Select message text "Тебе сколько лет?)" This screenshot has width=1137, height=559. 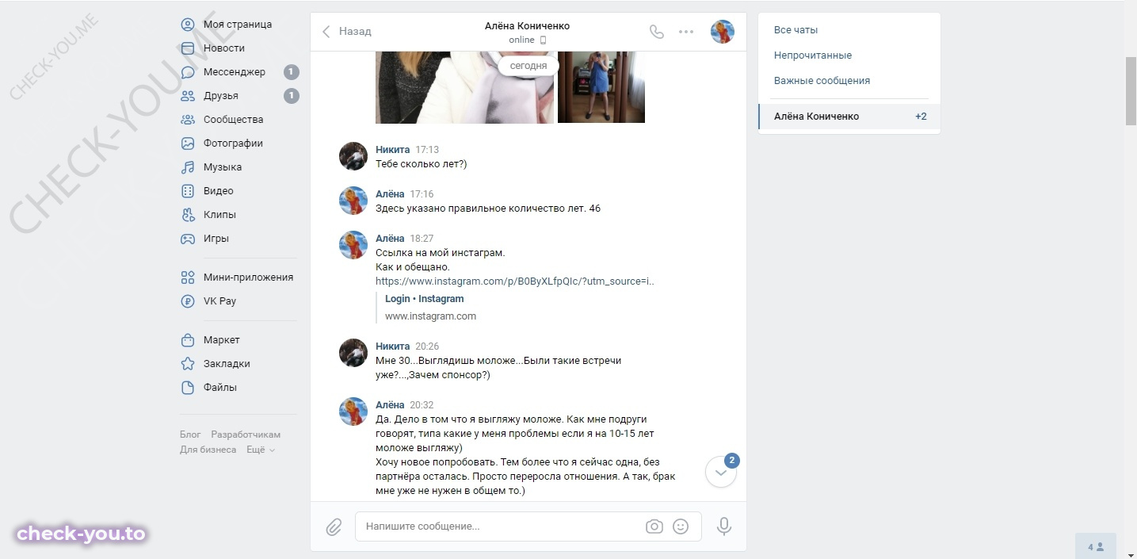coord(422,164)
